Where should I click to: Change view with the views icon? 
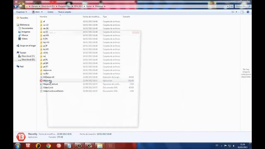tap(233, 12)
